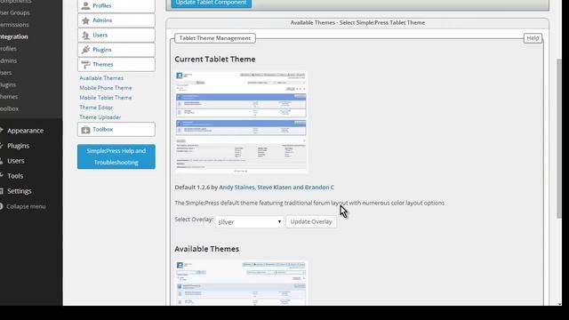Click the Plugins plug icon
The height and width of the screenshot is (320, 569).
pyautogui.click(x=85, y=50)
